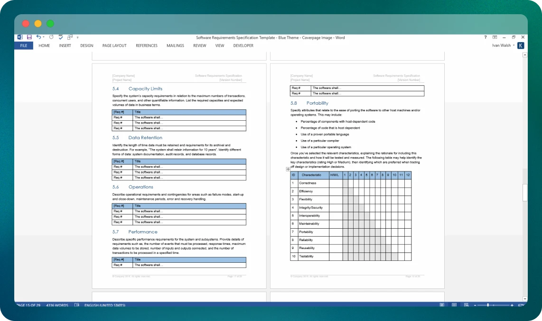Screen dimensions: 542x321
Task: Click the table move handle above Characteristic table
Action: [288, 169]
